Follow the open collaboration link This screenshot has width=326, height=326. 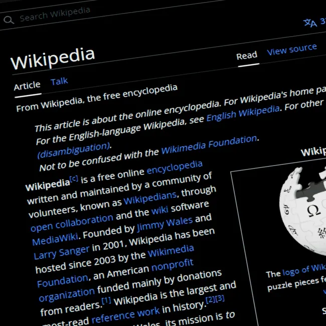72,223
